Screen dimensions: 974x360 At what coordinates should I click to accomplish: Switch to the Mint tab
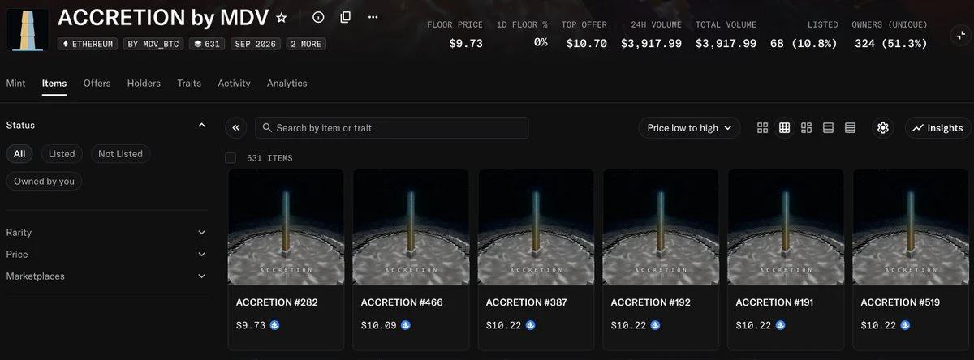click(x=15, y=83)
